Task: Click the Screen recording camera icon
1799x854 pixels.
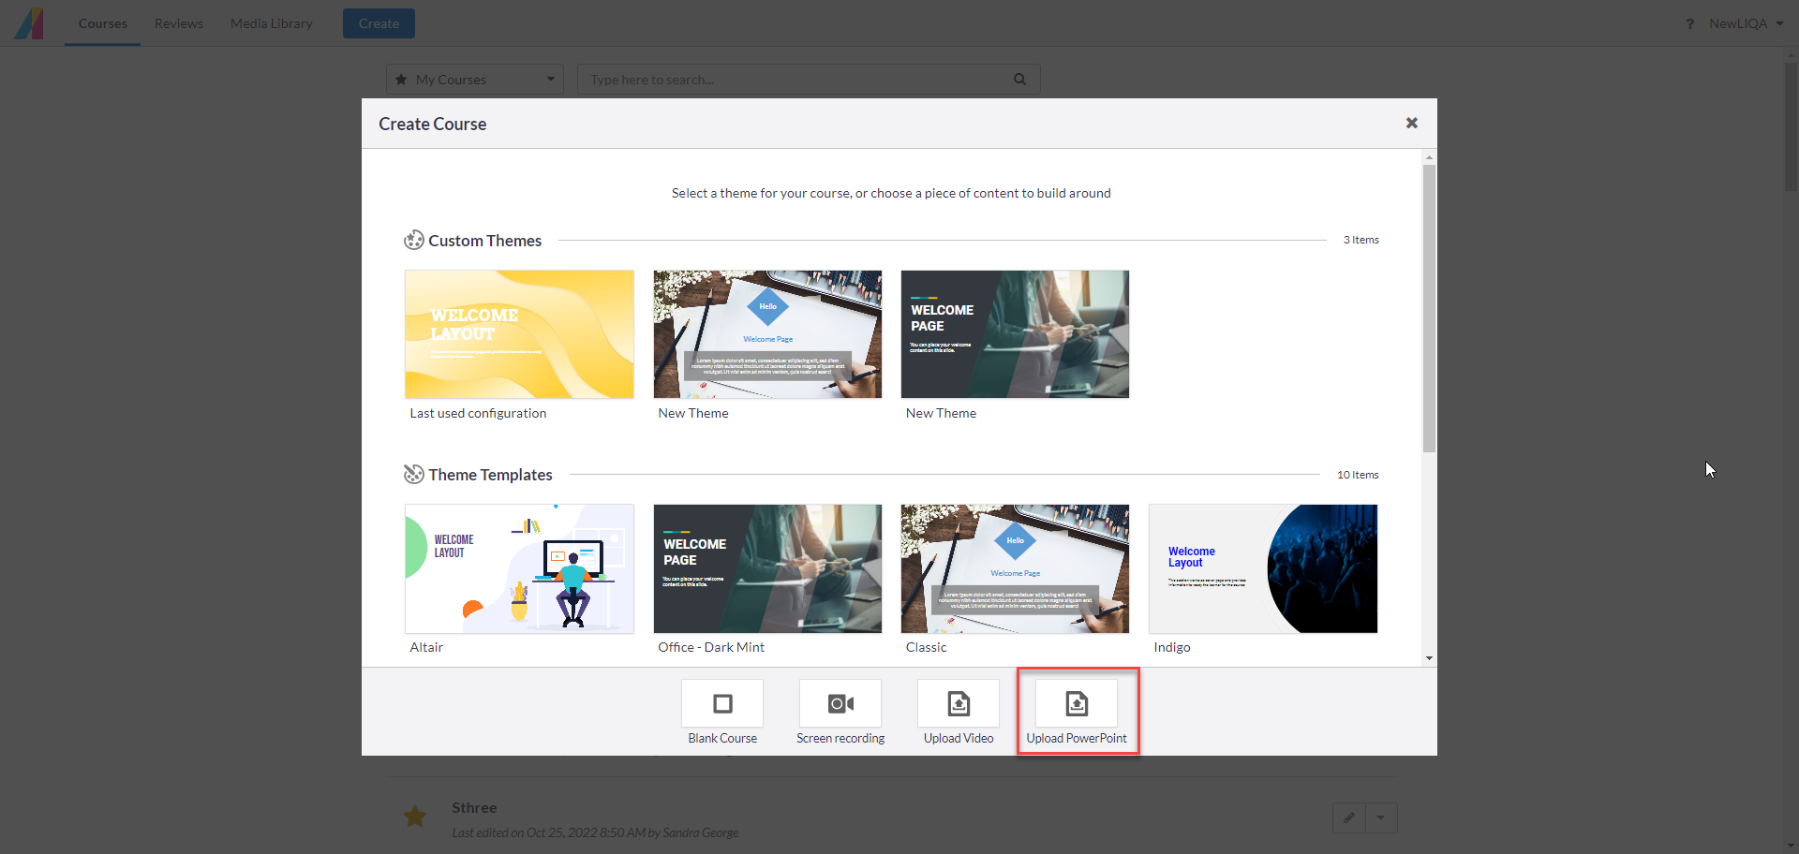Action: [x=840, y=703]
